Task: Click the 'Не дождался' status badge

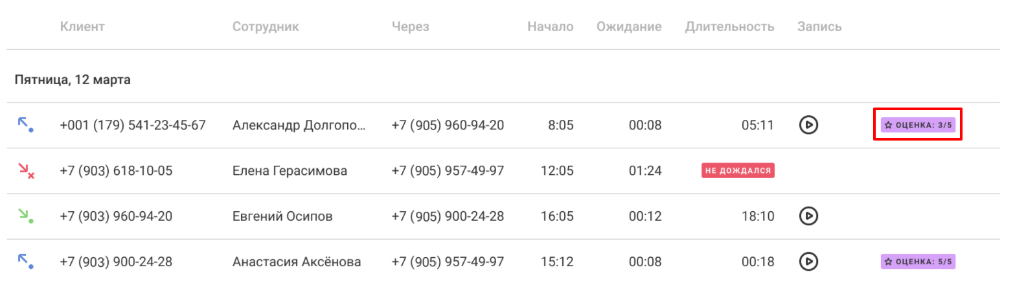Action: pos(738,170)
